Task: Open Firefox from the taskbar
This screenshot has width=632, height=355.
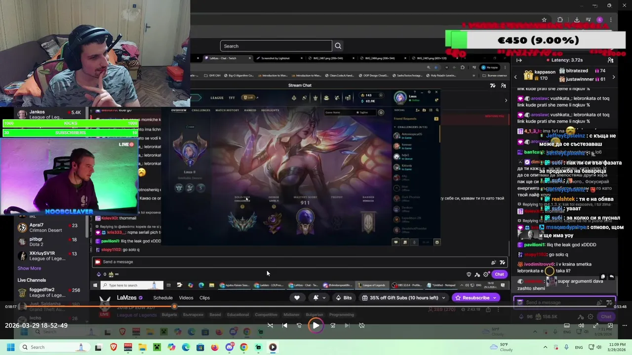Action: click(215, 347)
